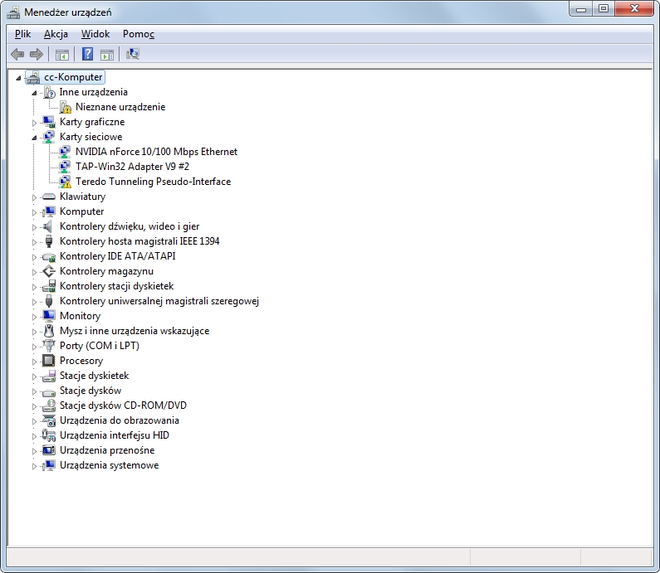Viewport: 660px width, 573px height.
Task: Select Kontrolery stacji dyskietek label
Action: 116,286
